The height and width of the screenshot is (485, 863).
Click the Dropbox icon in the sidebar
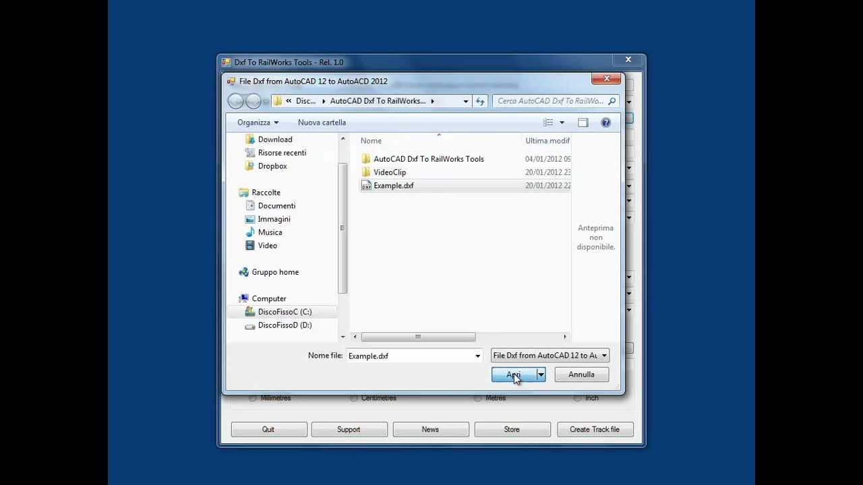250,166
